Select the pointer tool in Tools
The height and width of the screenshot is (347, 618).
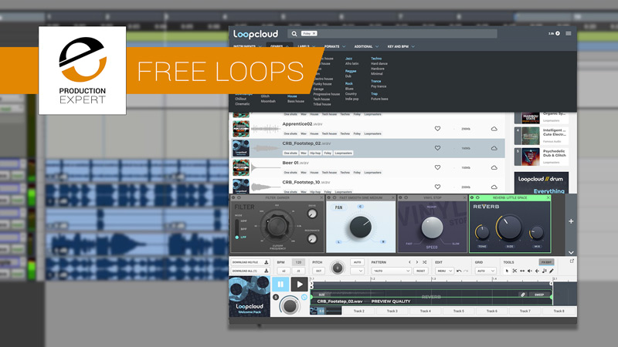click(x=508, y=271)
